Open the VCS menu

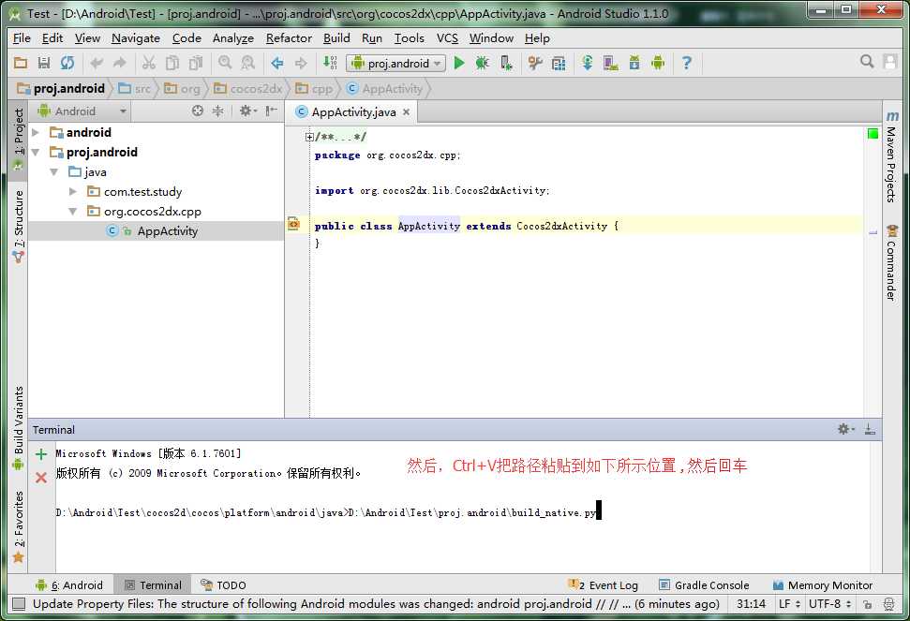click(447, 38)
